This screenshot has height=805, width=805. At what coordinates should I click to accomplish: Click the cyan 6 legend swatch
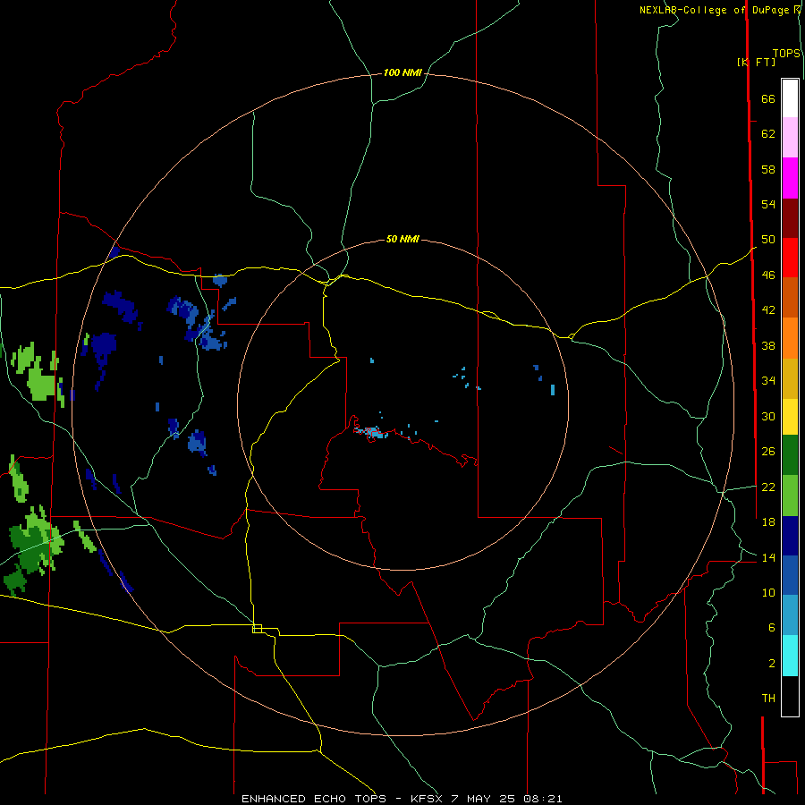pyautogui.click(x=790, y=656)
